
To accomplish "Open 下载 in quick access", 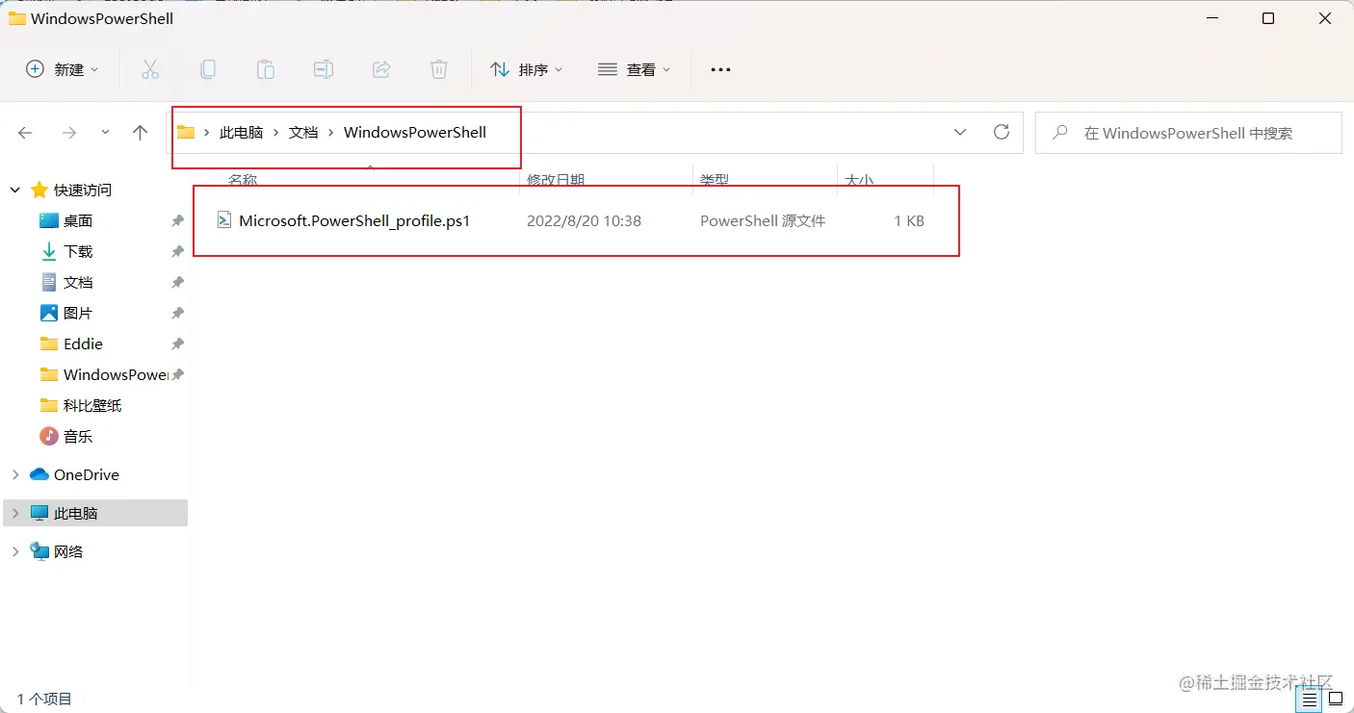I will pyautogui.click(x=78, y=251).
